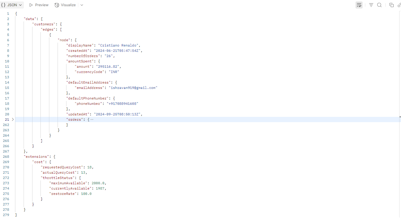This screenshot has width=401, height=219.
Task: Click the "maximumAvailable" key
Action: [x=69, y=183]
